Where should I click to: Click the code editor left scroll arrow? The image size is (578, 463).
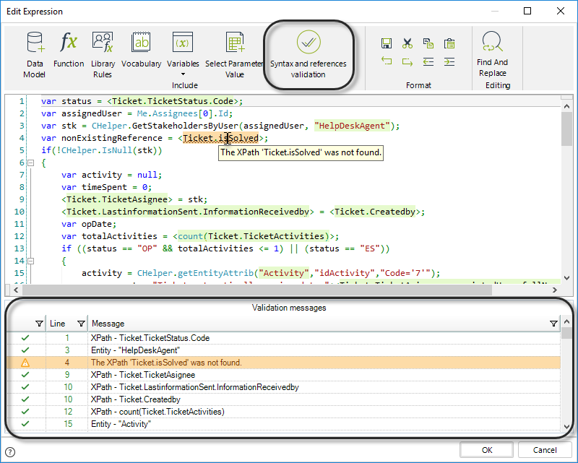[15, 290]
